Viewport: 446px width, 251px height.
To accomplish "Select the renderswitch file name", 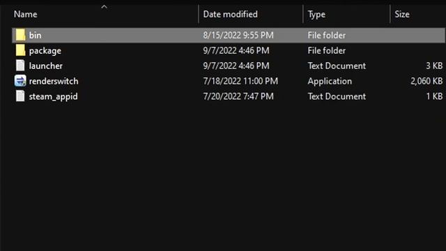I will [x=54, y=81].
